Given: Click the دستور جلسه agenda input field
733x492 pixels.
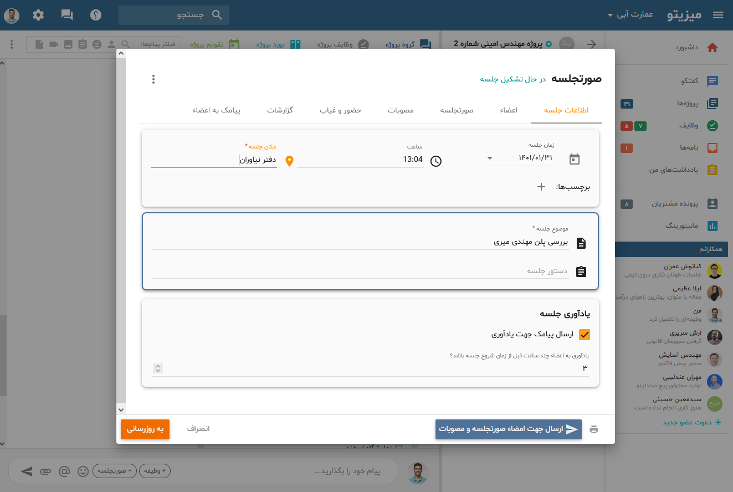Looking at the screenshot, I should point(360,271).
